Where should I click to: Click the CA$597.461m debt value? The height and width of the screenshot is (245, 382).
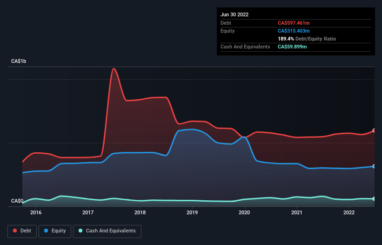coord(294,23)
